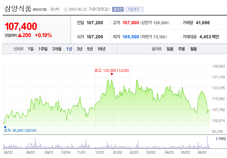The image size is (227, 158).
Task: Click the blue 최저 low marker dot
Action: coord(5,127)
